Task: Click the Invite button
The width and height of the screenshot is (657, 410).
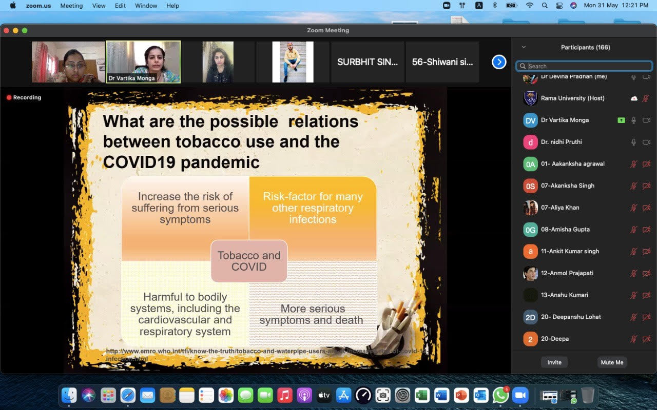Action: pos(554,362)
